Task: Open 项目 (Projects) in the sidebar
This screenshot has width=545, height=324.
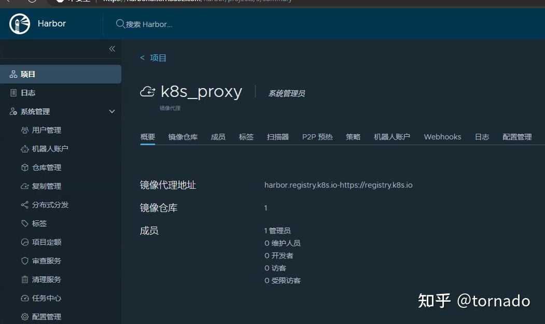Action: click(27, 74)
